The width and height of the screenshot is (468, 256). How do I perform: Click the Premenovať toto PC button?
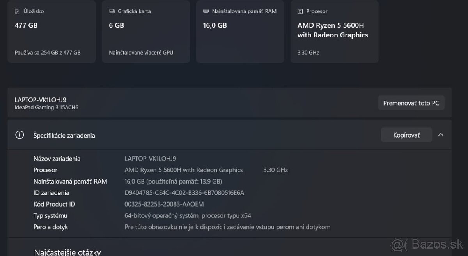click(x=411, y=102)
